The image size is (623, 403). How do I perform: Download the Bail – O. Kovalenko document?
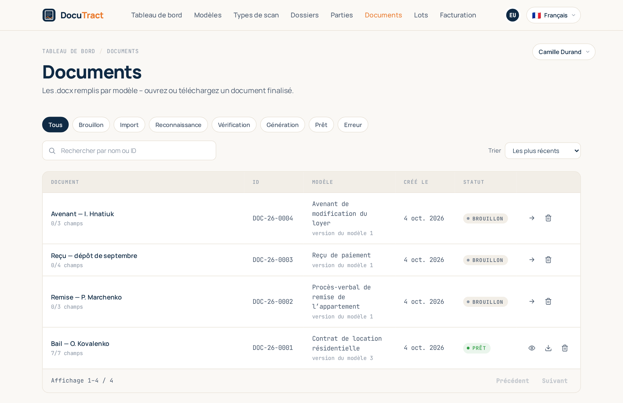548,348
